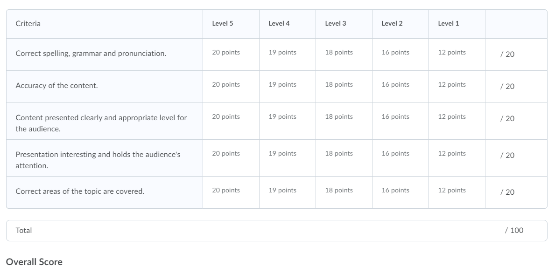Click the Overall Score heading
Viewport: 548px width, 280px height.
pyautogui.click(x=34, y=262)
